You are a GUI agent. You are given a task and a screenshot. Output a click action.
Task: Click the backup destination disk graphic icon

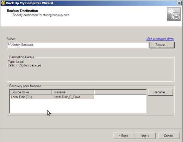click(x=174, y=14)
